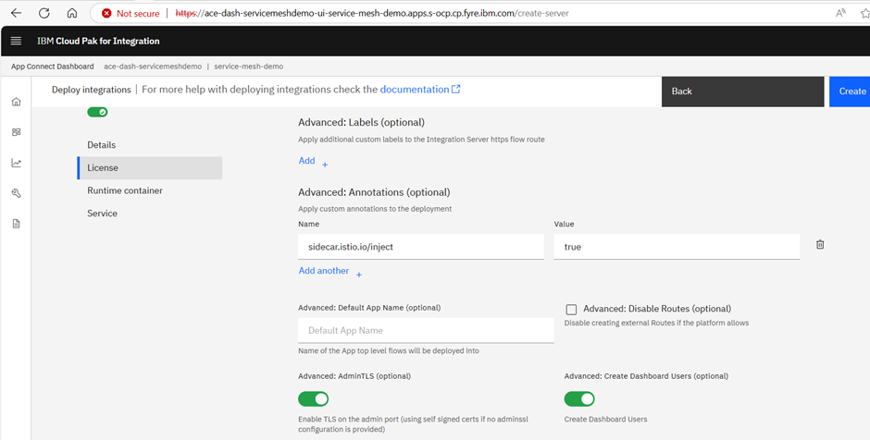Select Runtime container navigation item
870x440 pixels.
tap(125, 190)
